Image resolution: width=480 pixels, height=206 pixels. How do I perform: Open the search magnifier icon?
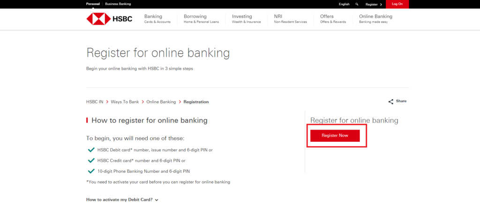pos(357,4)
